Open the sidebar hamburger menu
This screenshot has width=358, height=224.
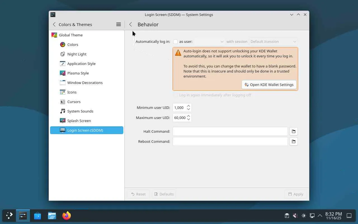pos(119,24)
